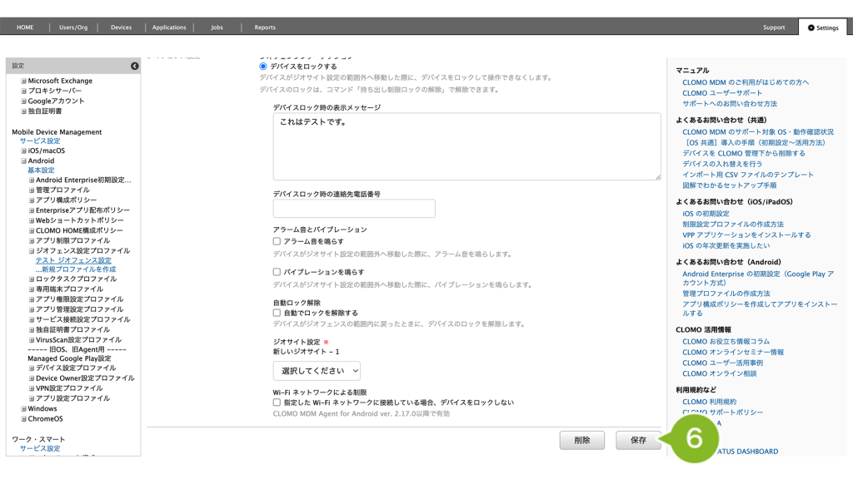Image resolution: width=853 pixels, height=479 pixels.
Task: Check the 自動でロックを解除する option
Action: coord(277,313)
